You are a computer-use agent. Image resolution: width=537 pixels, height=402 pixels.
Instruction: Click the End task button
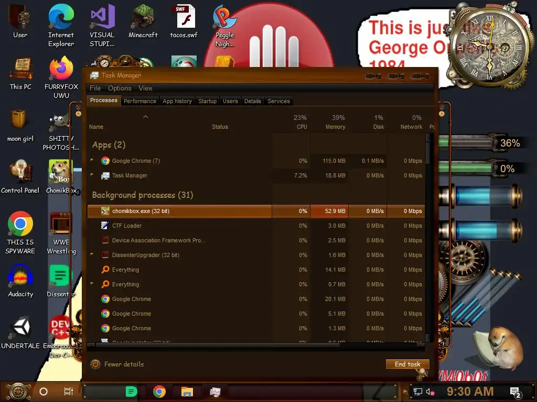[407, 364]
